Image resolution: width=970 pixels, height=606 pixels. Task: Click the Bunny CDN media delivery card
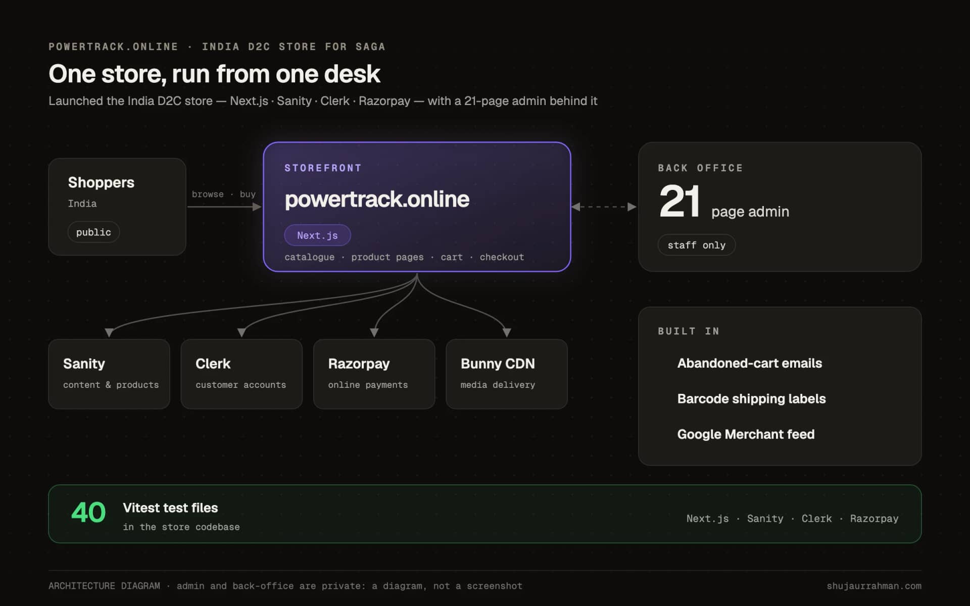pyautogui.click(x=507, y=374)
